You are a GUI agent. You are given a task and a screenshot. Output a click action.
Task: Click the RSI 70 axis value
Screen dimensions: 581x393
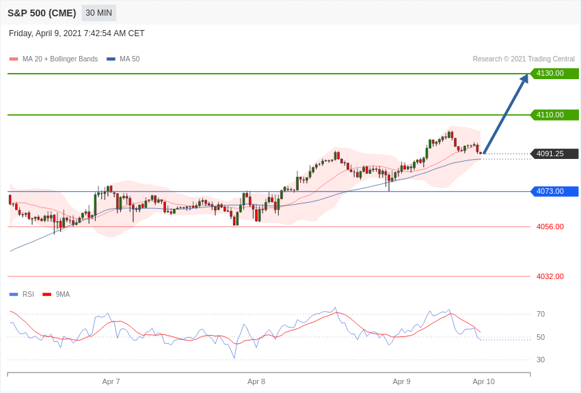[541, 314]
